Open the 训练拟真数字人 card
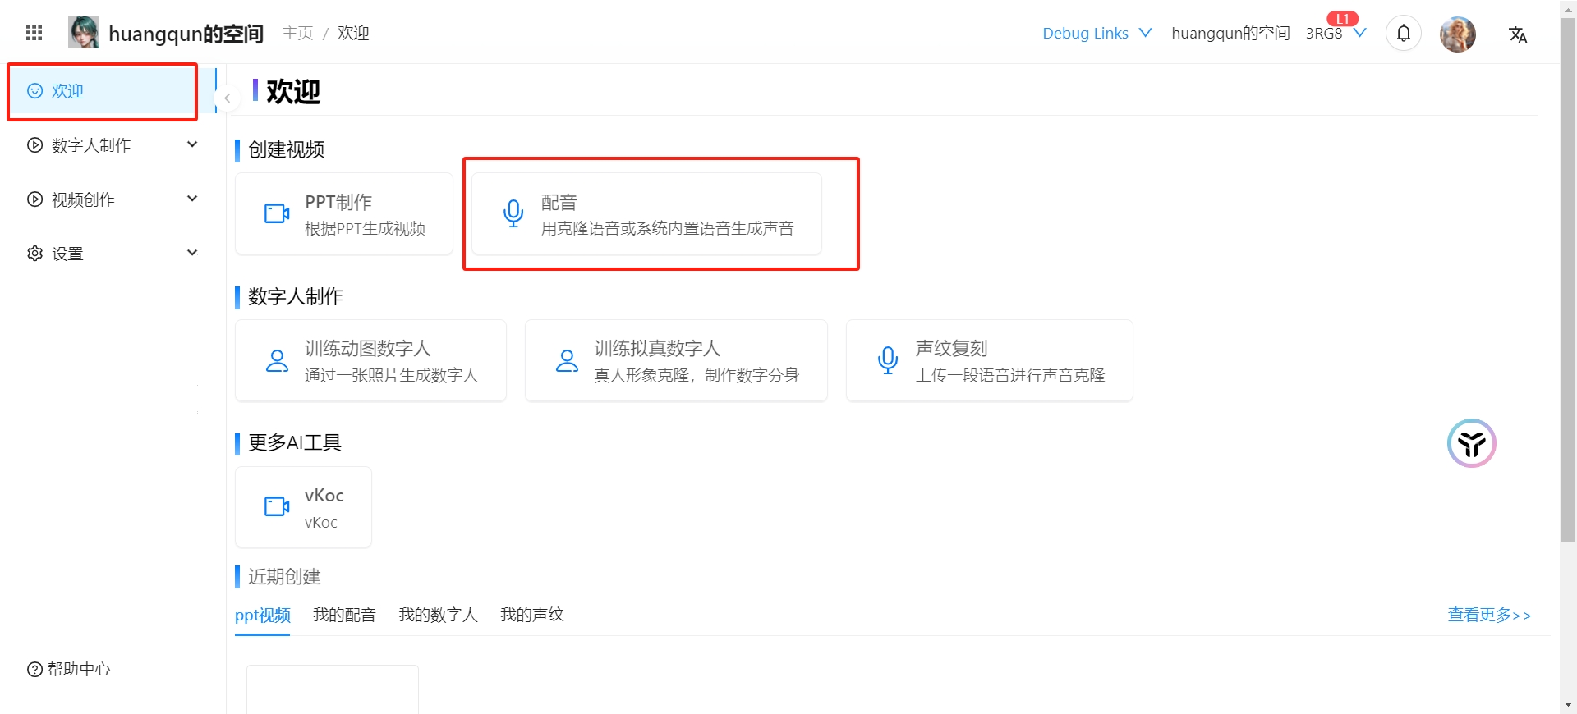The image size is (1577, 714). click(675, 360)
